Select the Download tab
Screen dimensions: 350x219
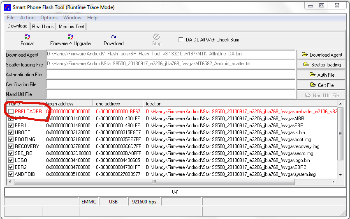click(17, 26)
